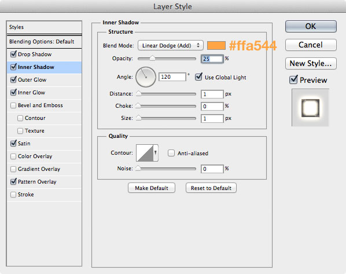The height and width of the screenshot is (274, 346).
Task: Enable the Contour sub-style checkbox
Action: tap(20, 118)
